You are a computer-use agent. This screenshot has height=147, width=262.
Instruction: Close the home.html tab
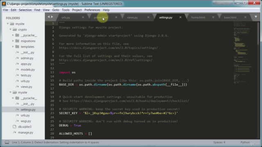pos(213,17)
